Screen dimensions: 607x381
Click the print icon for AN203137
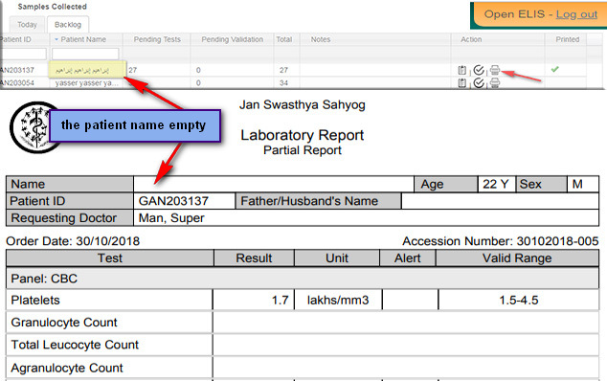pos(495,70)
